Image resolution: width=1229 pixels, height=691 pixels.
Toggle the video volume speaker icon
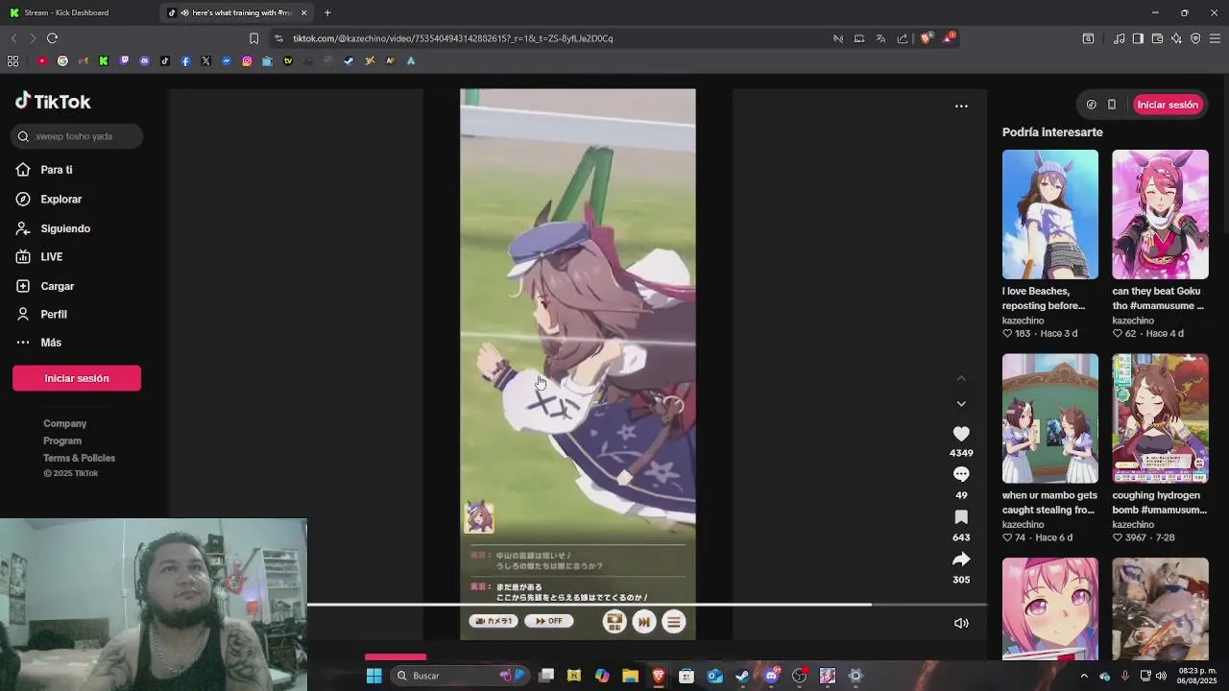[x=961, y=623]
